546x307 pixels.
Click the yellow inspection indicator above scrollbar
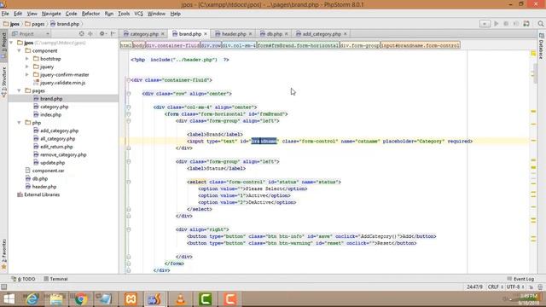533,54
